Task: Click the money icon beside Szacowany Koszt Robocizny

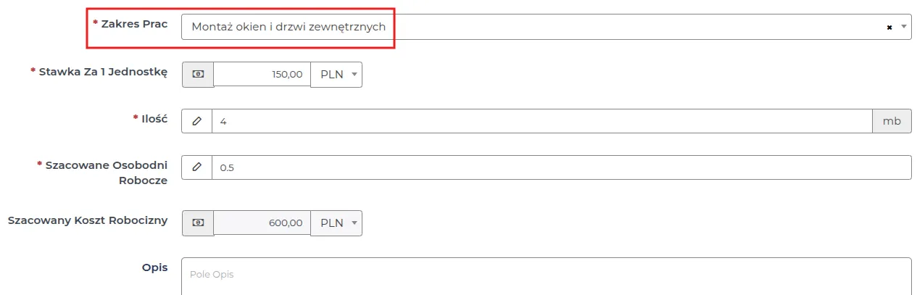Action: pyautogui.click(x=197, y=223)
